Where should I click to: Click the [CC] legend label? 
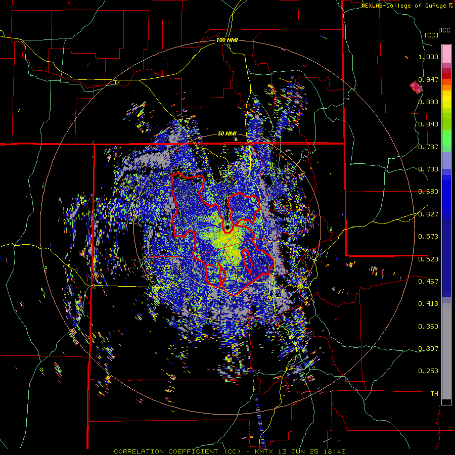431,35
